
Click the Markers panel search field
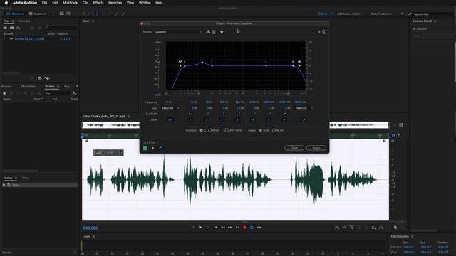pyautogui.click(x=58, y=93)
